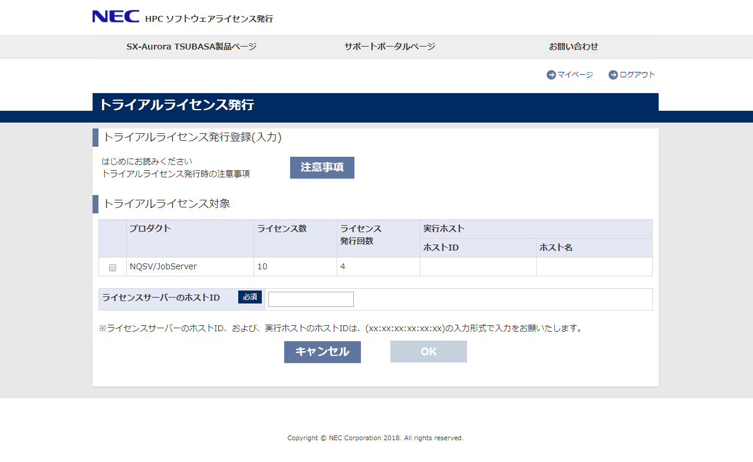Focus the ライセンスサーバーのホストID input field
Screen dimensions: 753x462
[311, 299]
